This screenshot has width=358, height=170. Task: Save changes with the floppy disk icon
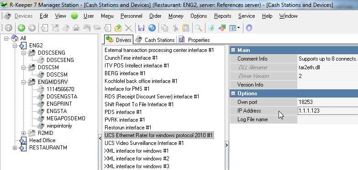(x=141, y=28)
